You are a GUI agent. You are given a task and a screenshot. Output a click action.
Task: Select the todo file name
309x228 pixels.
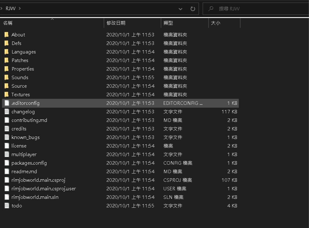pos(16,206)
